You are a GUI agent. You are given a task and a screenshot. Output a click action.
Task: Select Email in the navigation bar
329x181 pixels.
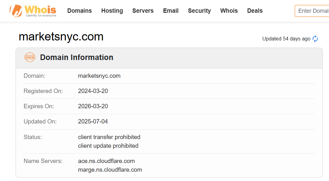(171, 11)
